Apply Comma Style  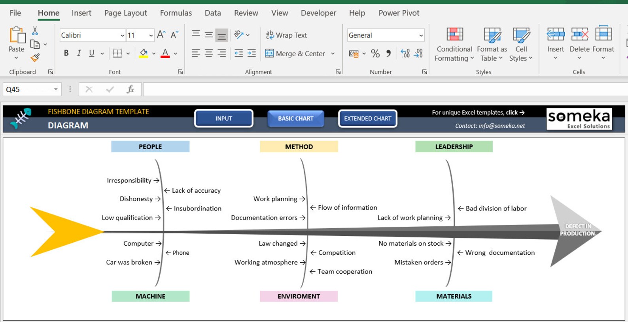[x=389, y=53]
